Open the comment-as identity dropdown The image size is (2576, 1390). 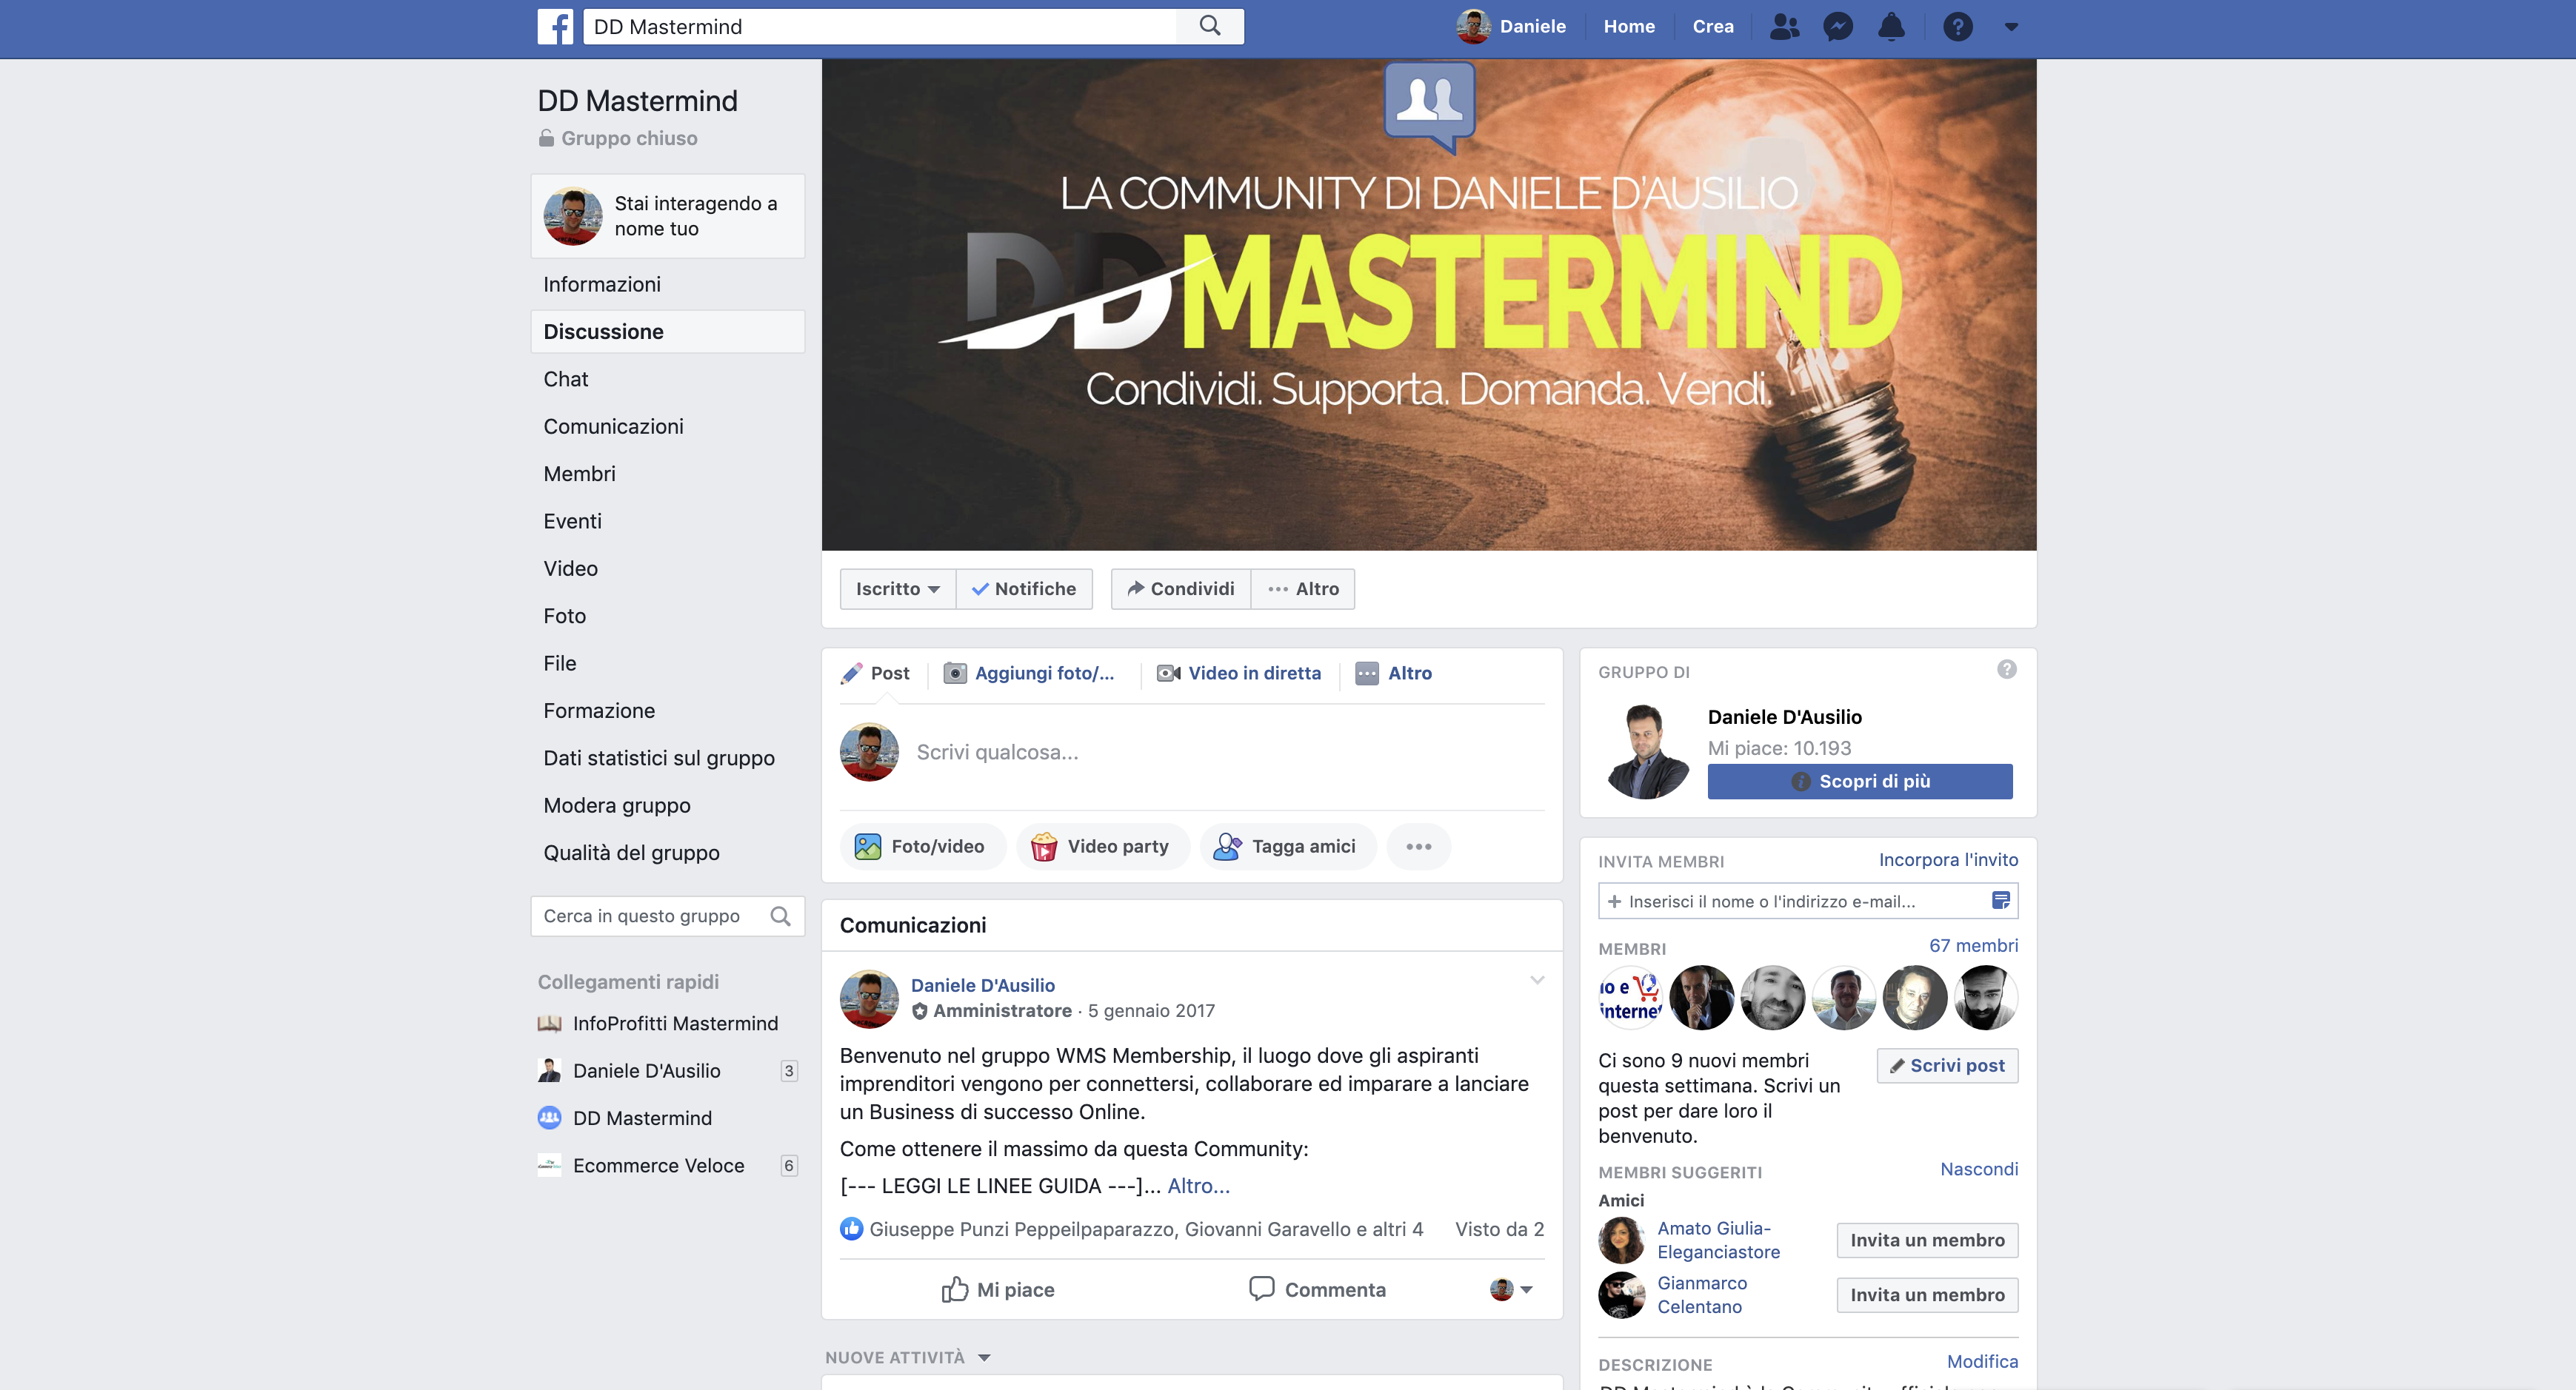pos(1511,1290)
